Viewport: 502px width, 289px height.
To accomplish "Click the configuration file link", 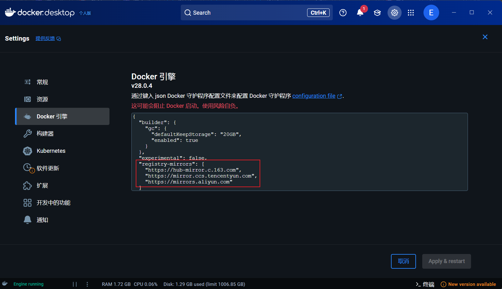I will click(314, 96).
